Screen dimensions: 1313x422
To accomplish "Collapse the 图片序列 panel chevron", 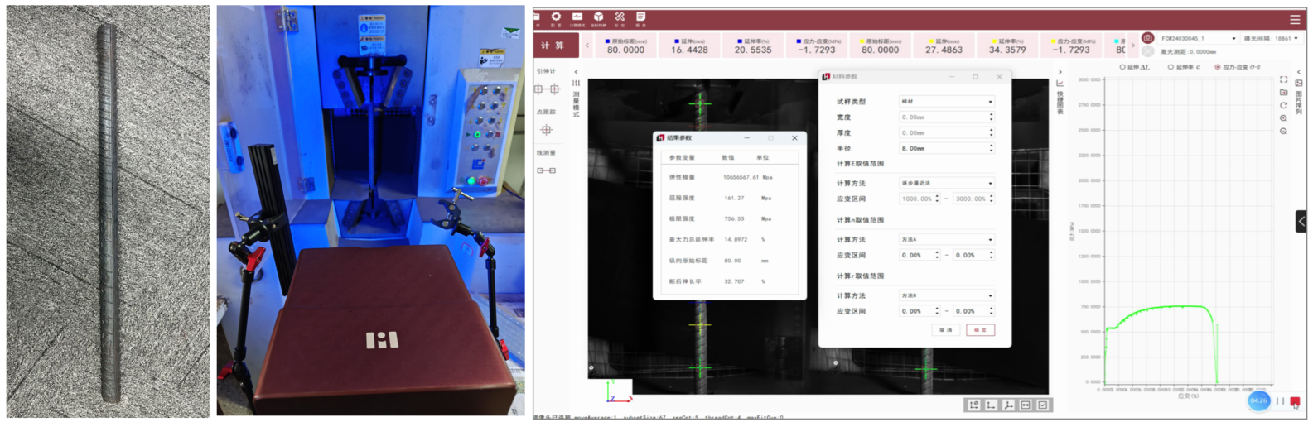I will [x=1298, y=72].
